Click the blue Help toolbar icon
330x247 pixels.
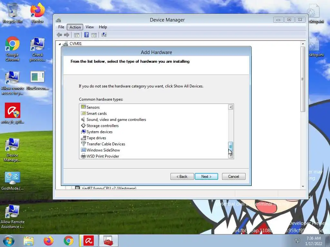click(86, 35)
